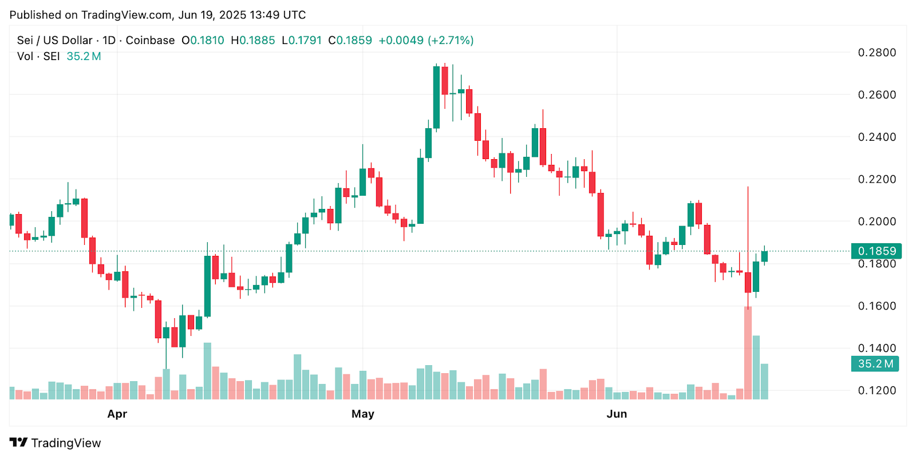Click the tallest red volume bar
Viewport: 916px width, 459px height.
(x=748, y=353)
